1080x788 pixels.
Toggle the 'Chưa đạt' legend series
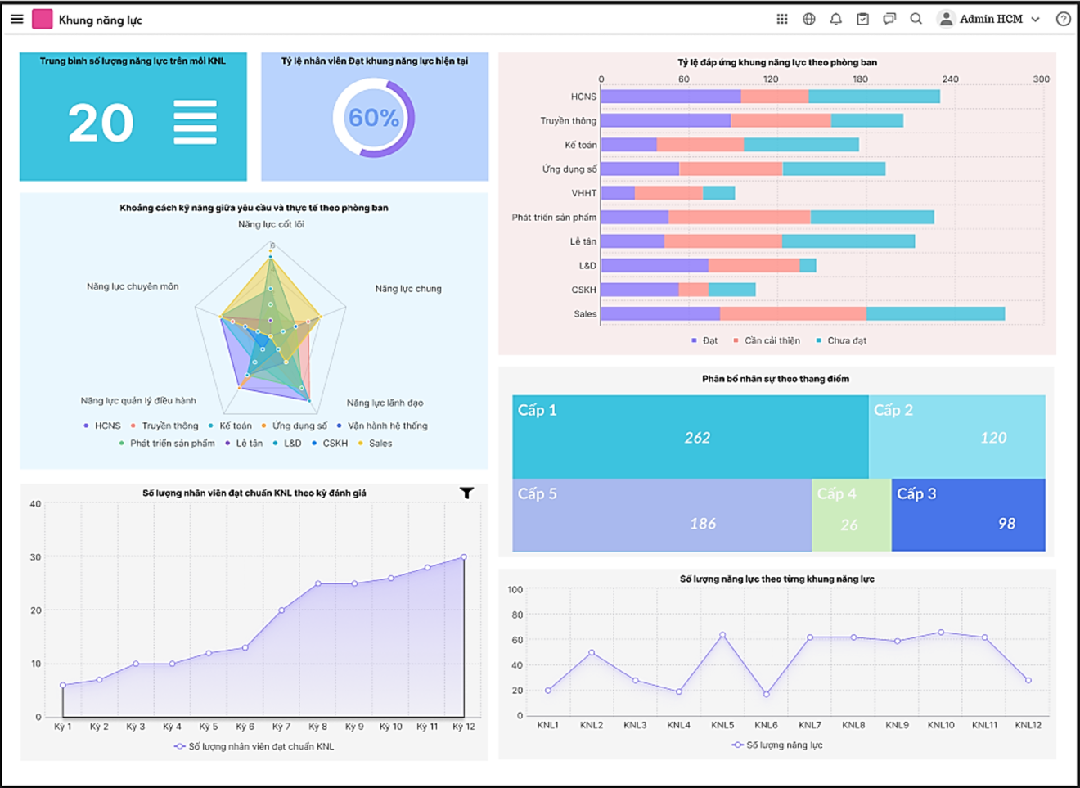(x=841, y=340)
